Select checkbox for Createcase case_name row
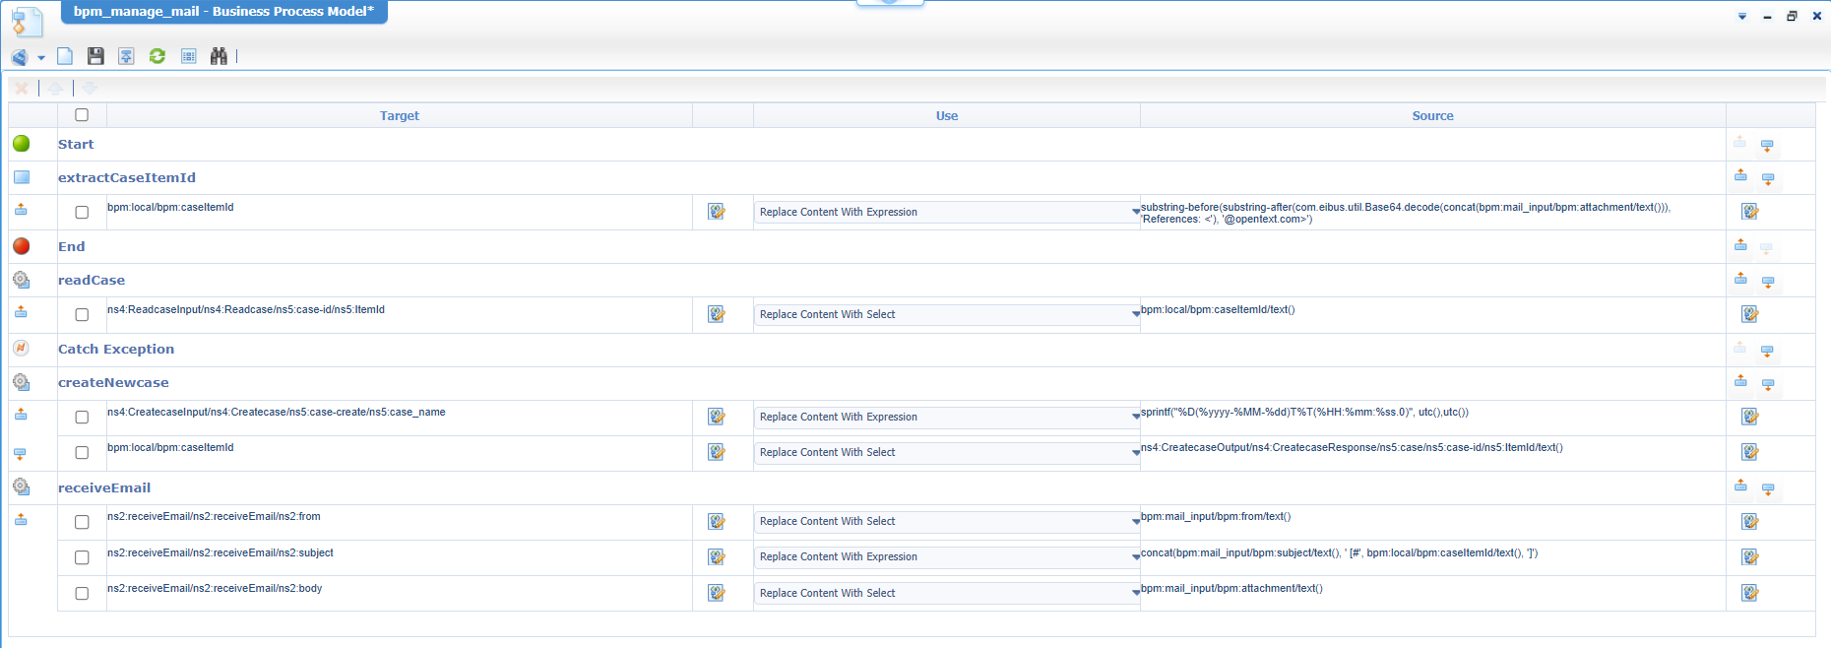 82,418
